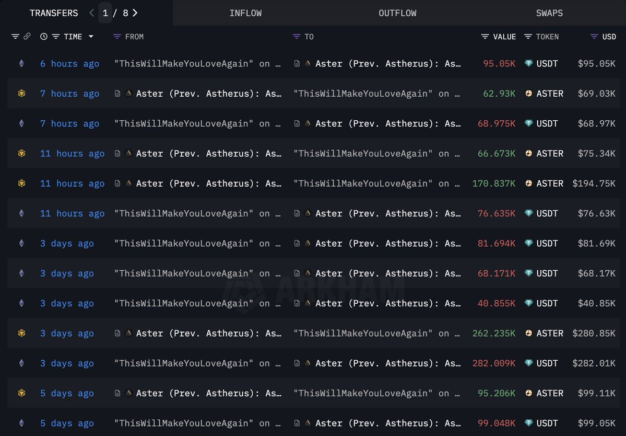The image size is (626, 436).
Task: Click the USDT token label on 40.855K row
Action: pyautogui.click(x=547, y=303)
